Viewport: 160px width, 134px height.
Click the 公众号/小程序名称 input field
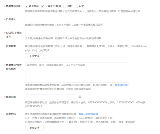click(x=51, y=33)
